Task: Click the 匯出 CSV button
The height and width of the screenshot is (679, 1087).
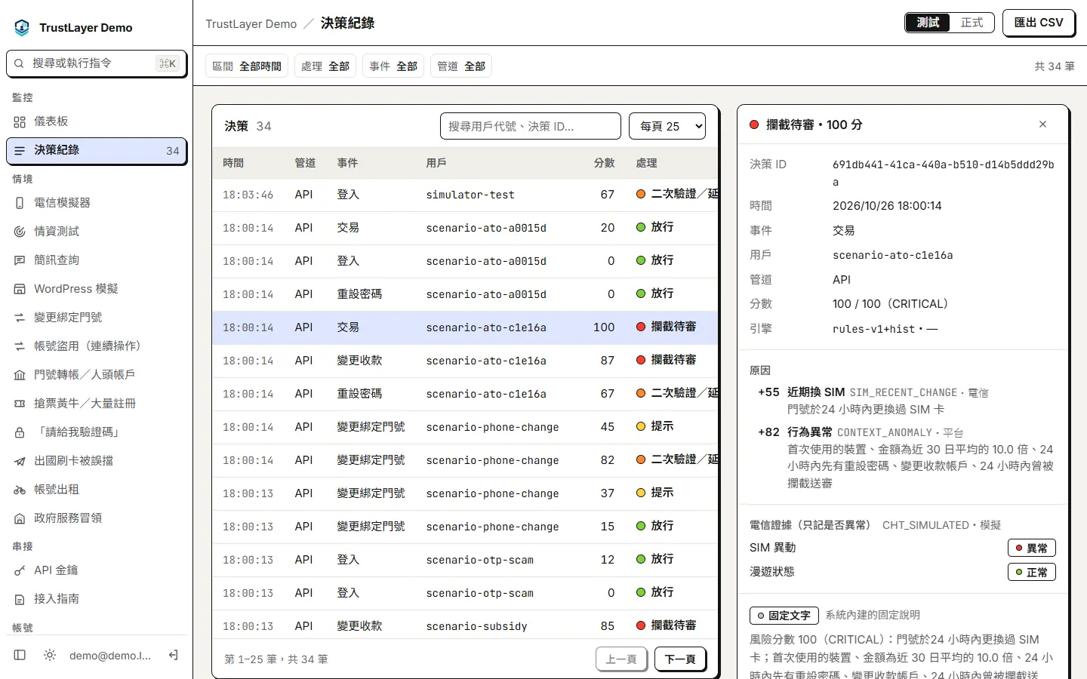Action: pos(1039,23)
